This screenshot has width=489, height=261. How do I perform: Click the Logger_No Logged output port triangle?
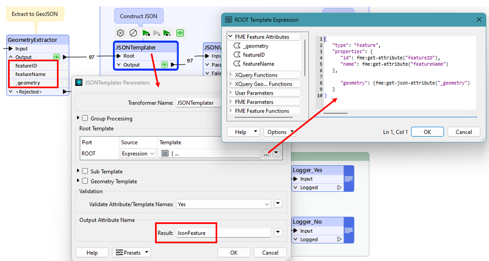[x=339, y=239]
